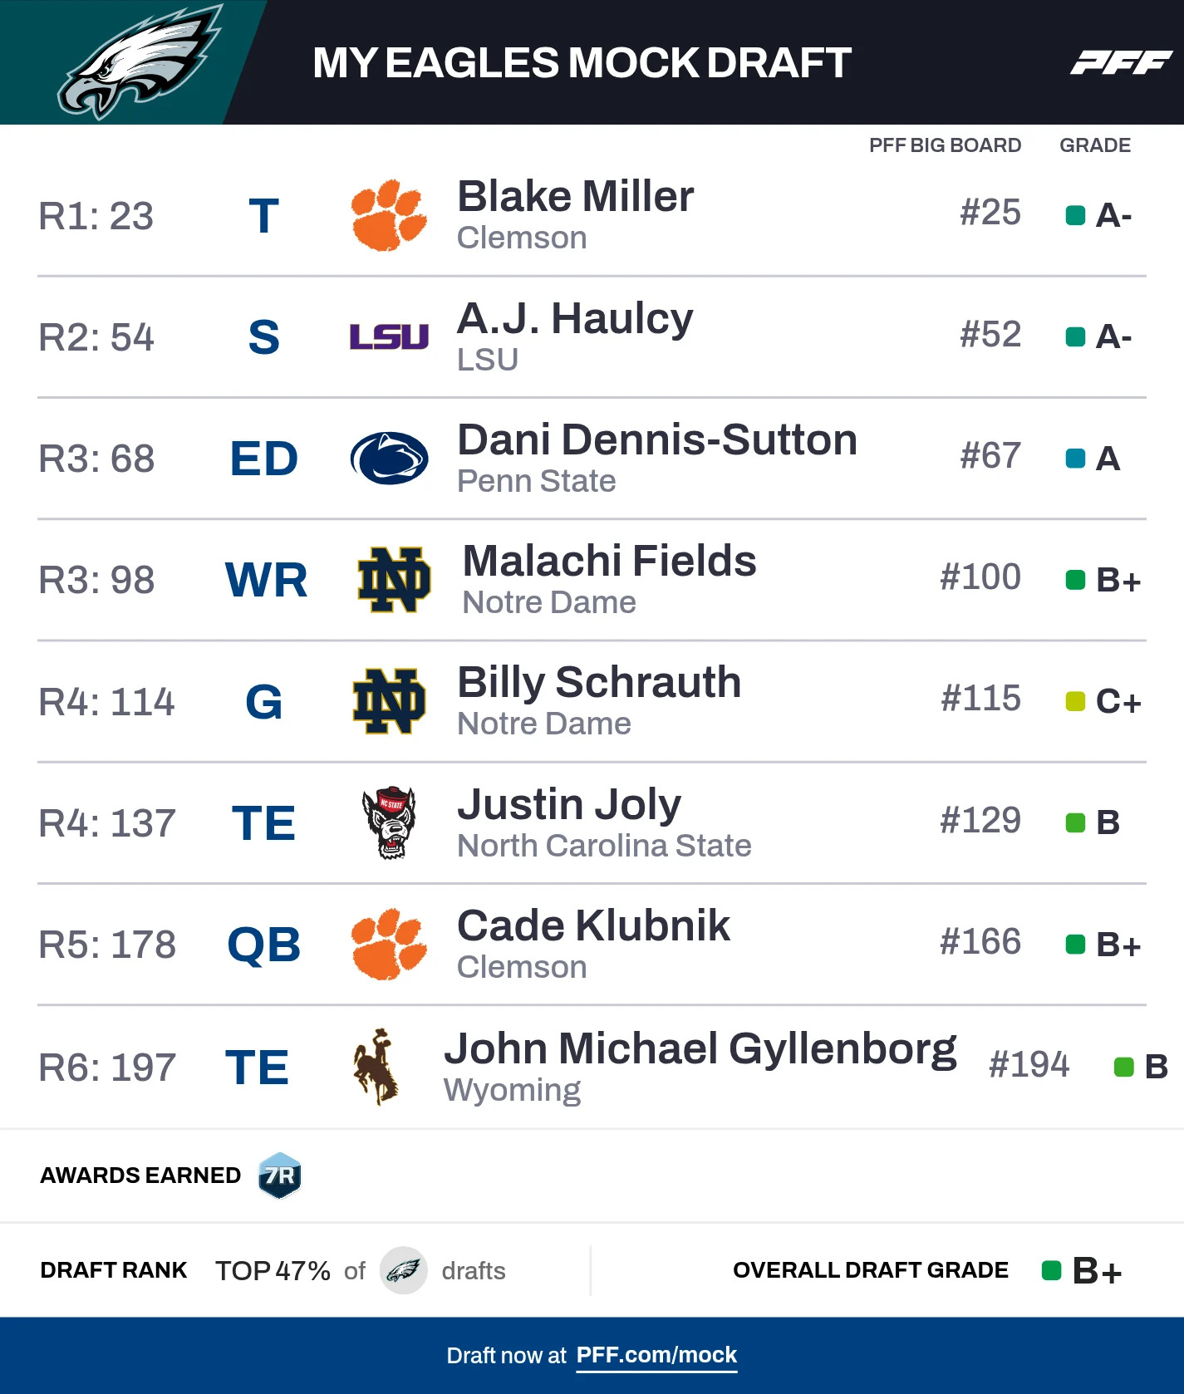The width and height of the screenshot is (1184, 1394).
Task: Click the Notre Dame logo beside Malachi Fields
Action: [x=394, y=580]
